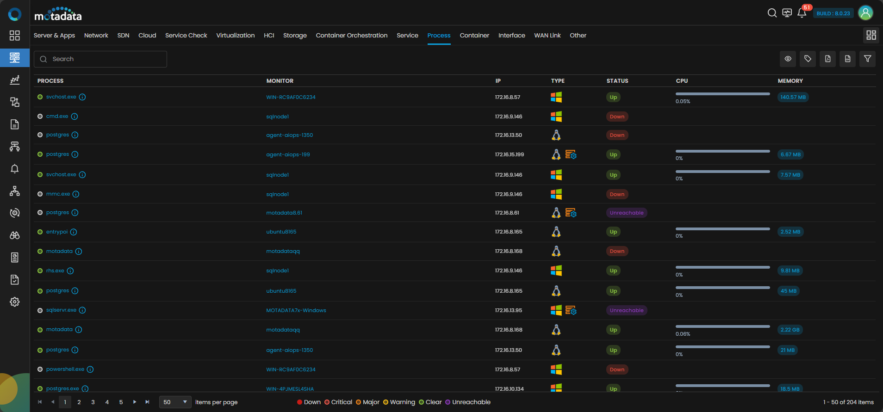Screen dimensions: 883x412
Task: Go to the next page arrow
Action: 135,402
